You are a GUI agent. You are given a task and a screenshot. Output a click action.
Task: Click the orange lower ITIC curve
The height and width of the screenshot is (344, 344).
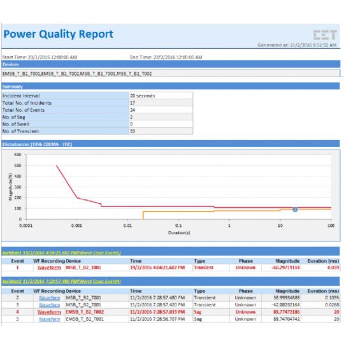click(x=178, y=211)
